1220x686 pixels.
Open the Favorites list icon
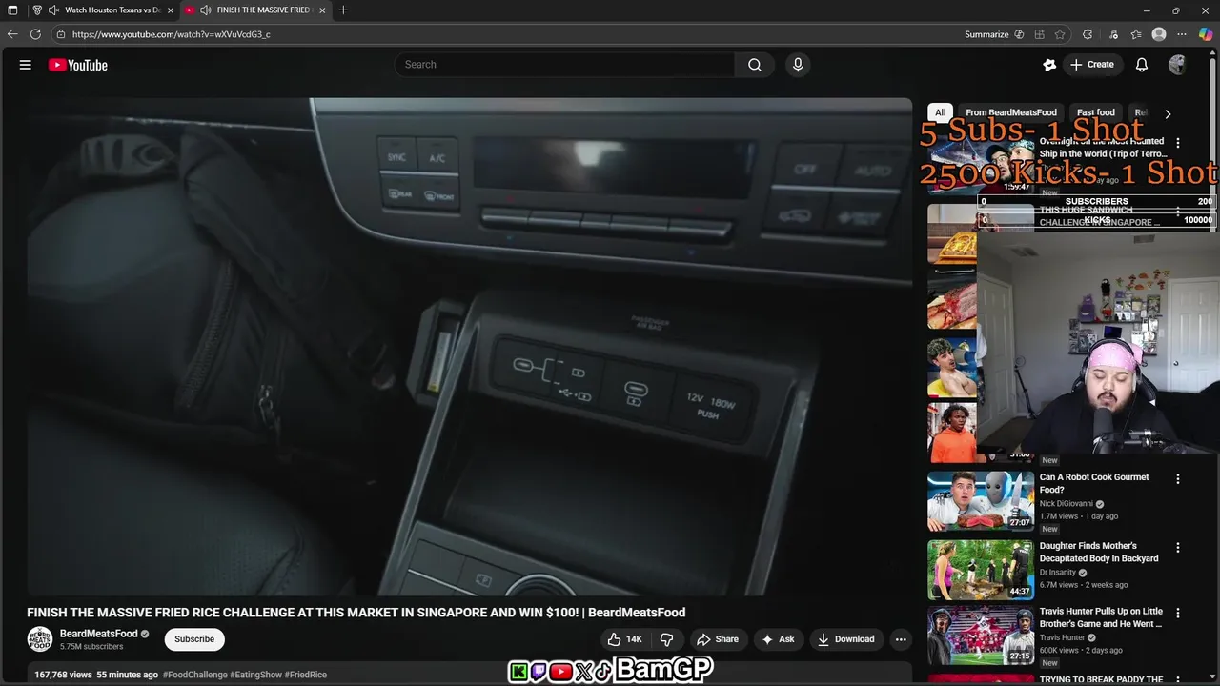tap(1136, 34)
